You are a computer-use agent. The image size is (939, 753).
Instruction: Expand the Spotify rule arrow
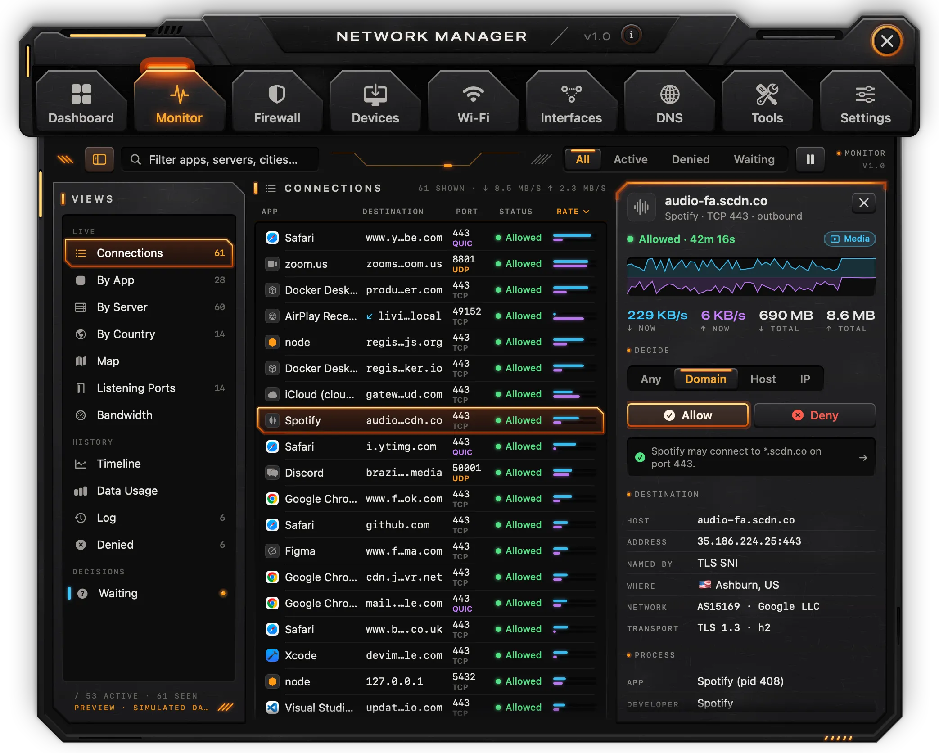click(862, 458)
